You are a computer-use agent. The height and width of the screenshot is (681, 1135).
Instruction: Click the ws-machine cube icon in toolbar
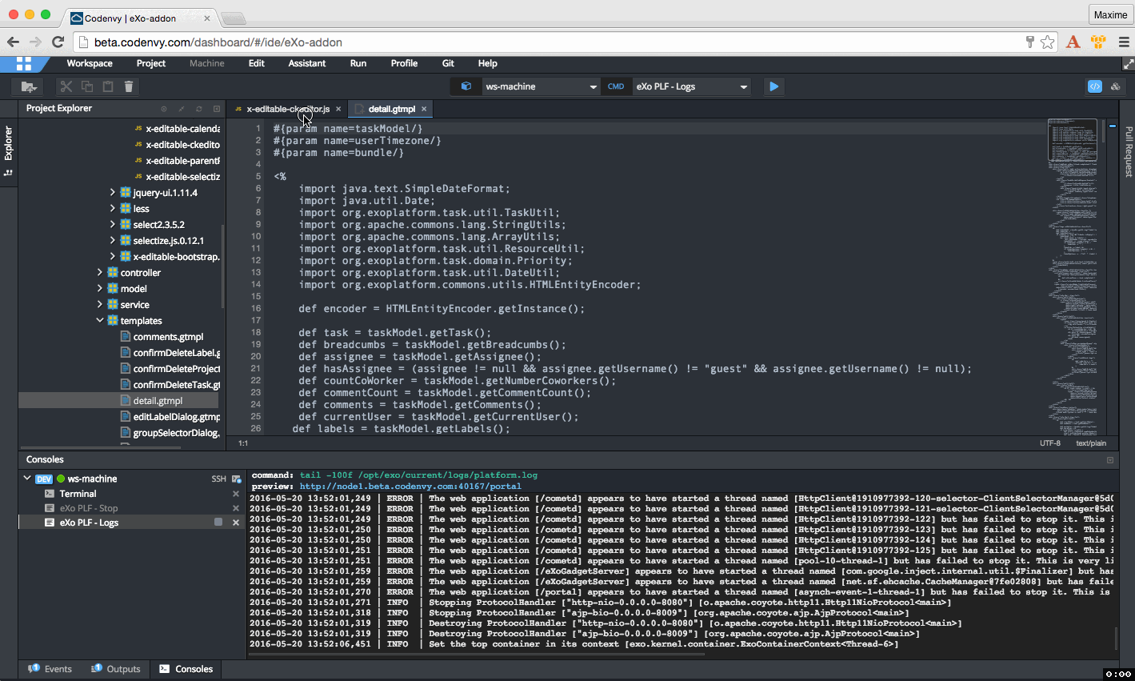coord(466,86)
